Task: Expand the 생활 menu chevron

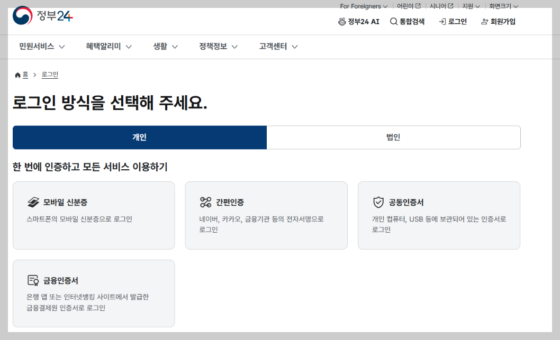Action: point(175,47)
